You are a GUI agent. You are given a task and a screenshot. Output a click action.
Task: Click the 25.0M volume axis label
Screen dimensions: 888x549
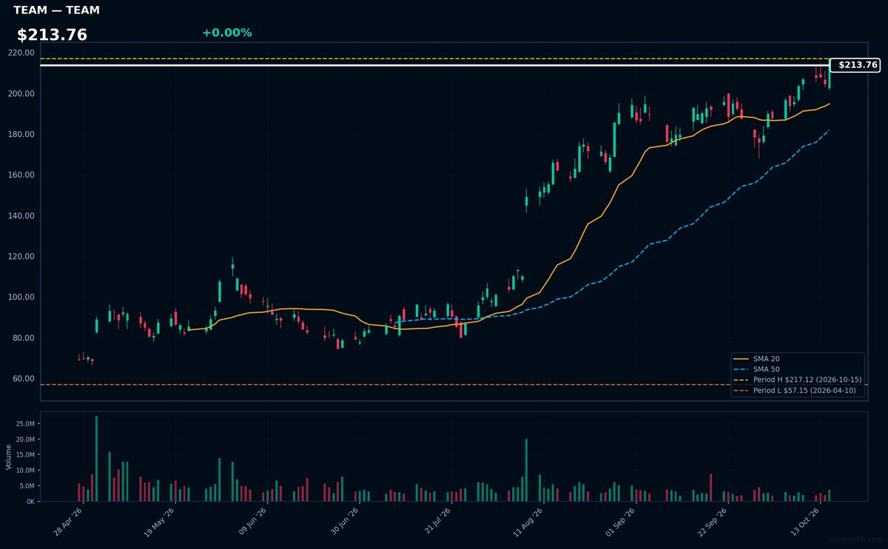(x=24, y=424)
